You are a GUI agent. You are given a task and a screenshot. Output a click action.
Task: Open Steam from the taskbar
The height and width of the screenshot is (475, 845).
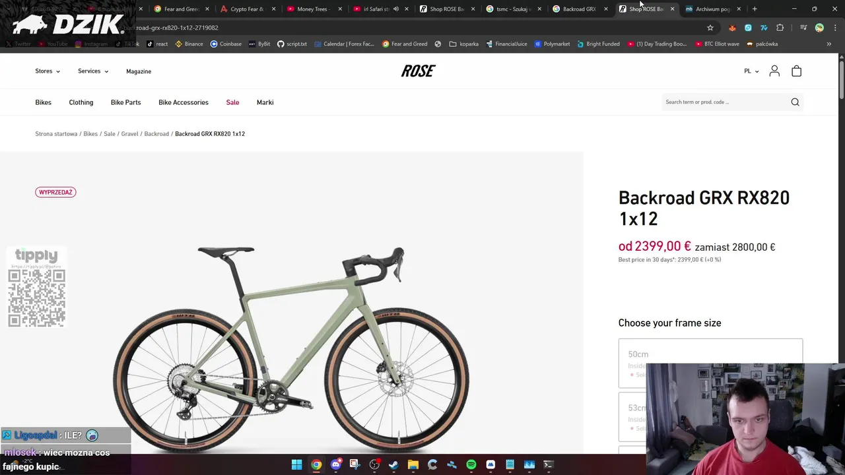pos(393,464)
